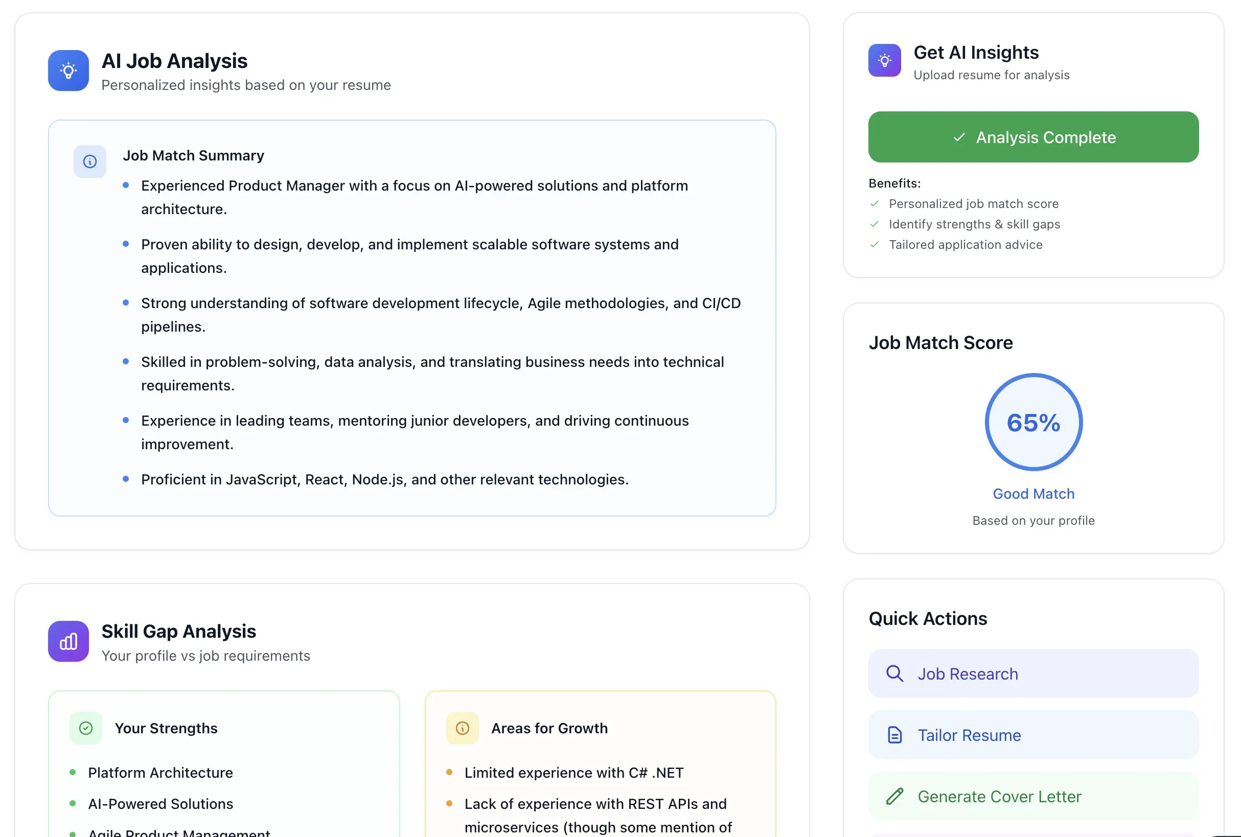Click Upload resume for analysis subtitle
Screen dimensions: 1241x837
tap(992, 75)
